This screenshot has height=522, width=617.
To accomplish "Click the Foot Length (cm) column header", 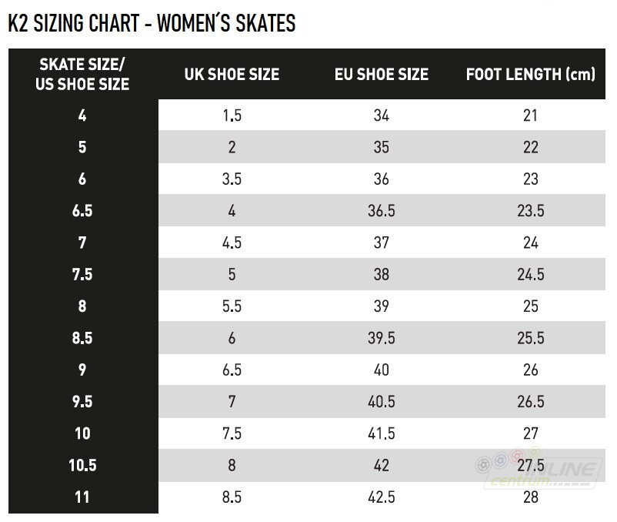I will [531, 75].
